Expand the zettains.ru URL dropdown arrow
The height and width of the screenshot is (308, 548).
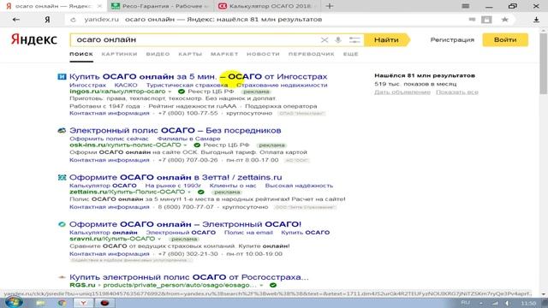[189, 192]
